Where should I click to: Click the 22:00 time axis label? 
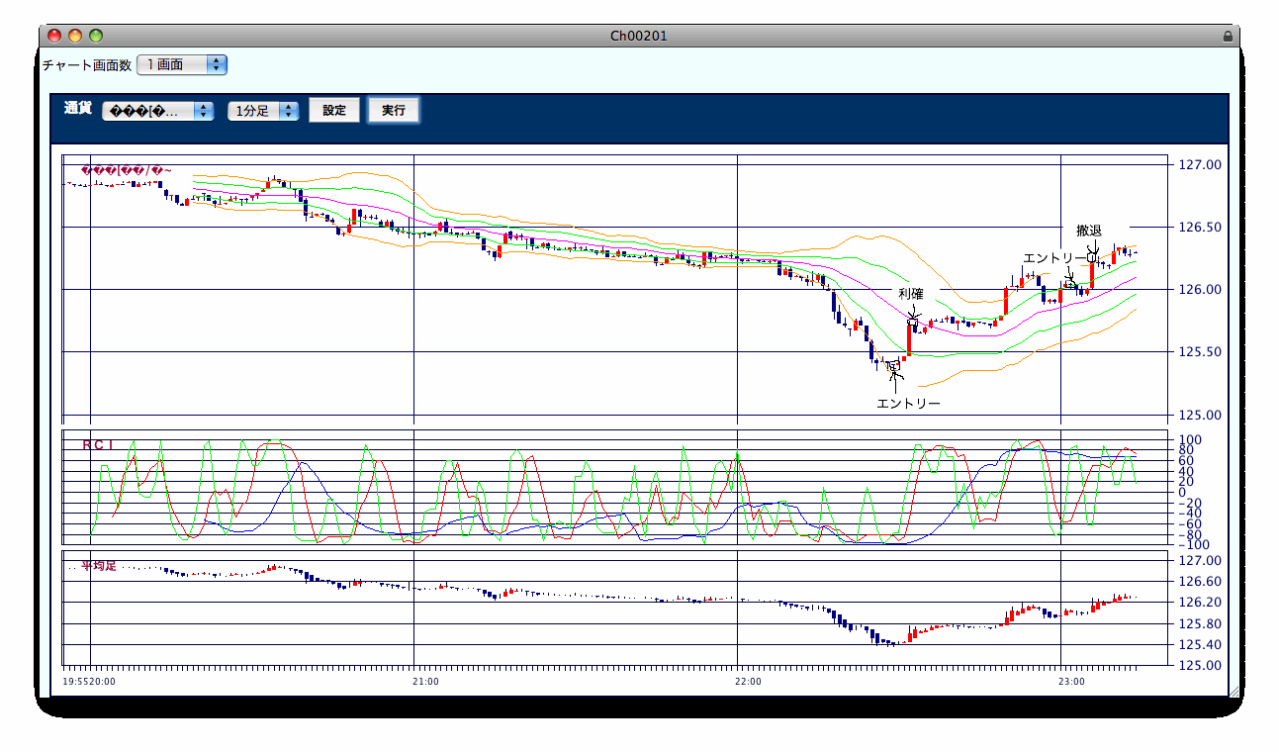749,682
